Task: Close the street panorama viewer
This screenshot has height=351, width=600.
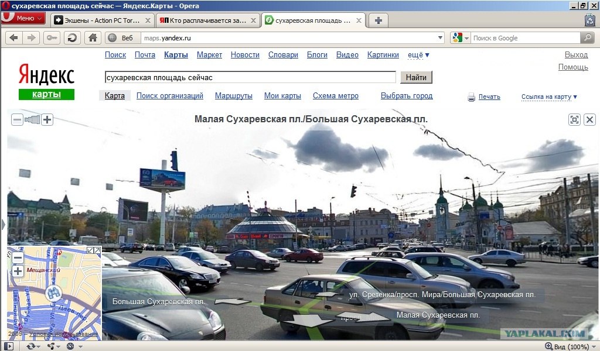Action: coord(589,120)
